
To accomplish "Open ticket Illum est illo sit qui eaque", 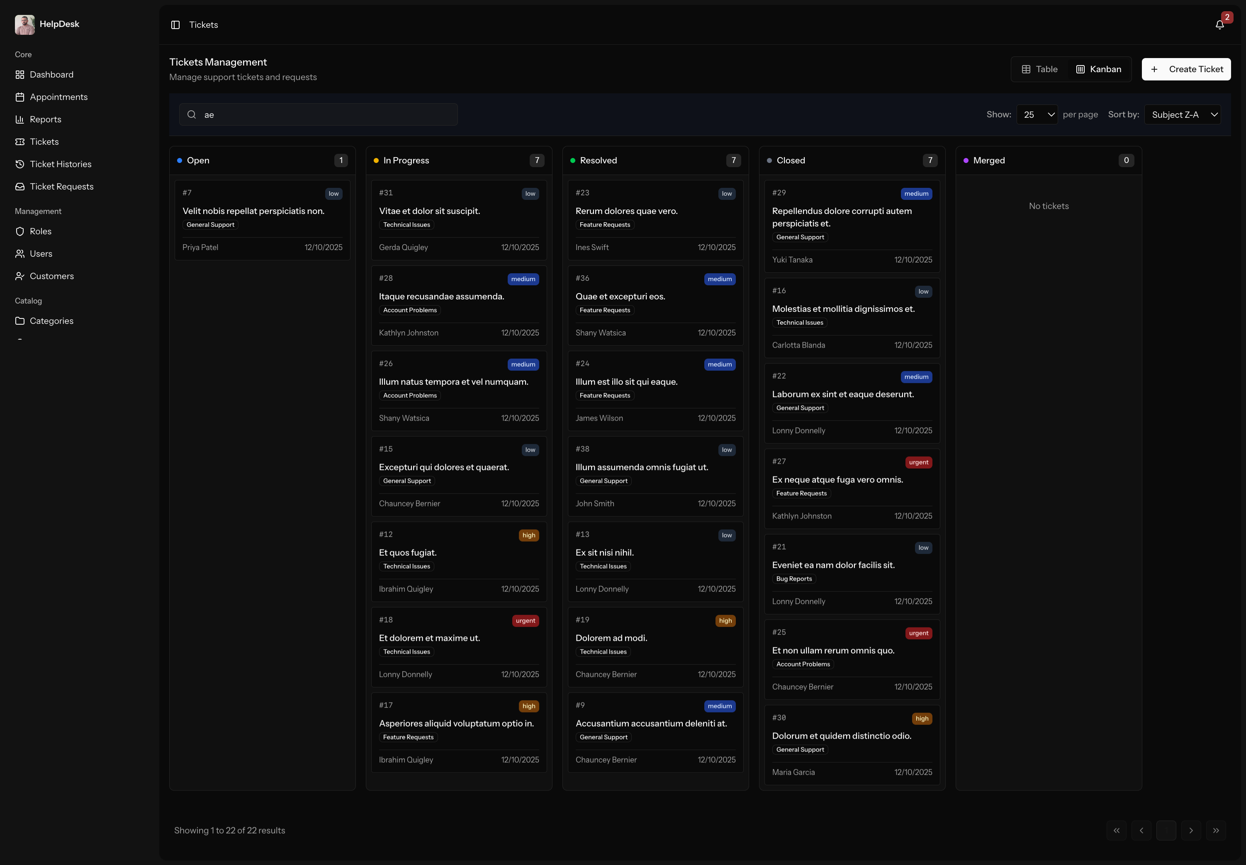I will pyautogui.click(x=656, y=391).
